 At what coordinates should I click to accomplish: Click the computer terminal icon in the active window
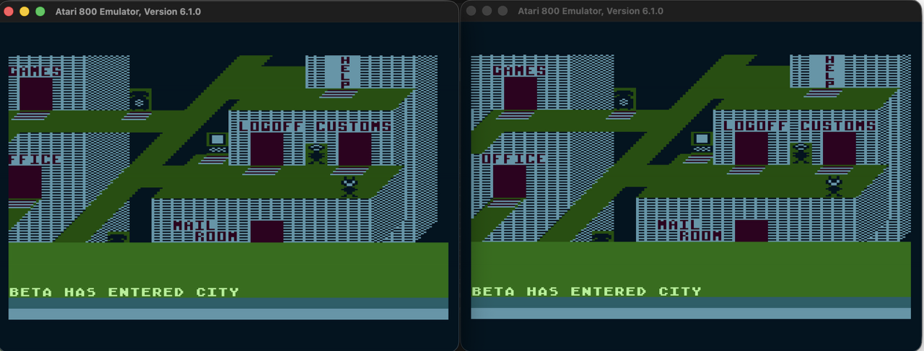click(x=217, y=143)
